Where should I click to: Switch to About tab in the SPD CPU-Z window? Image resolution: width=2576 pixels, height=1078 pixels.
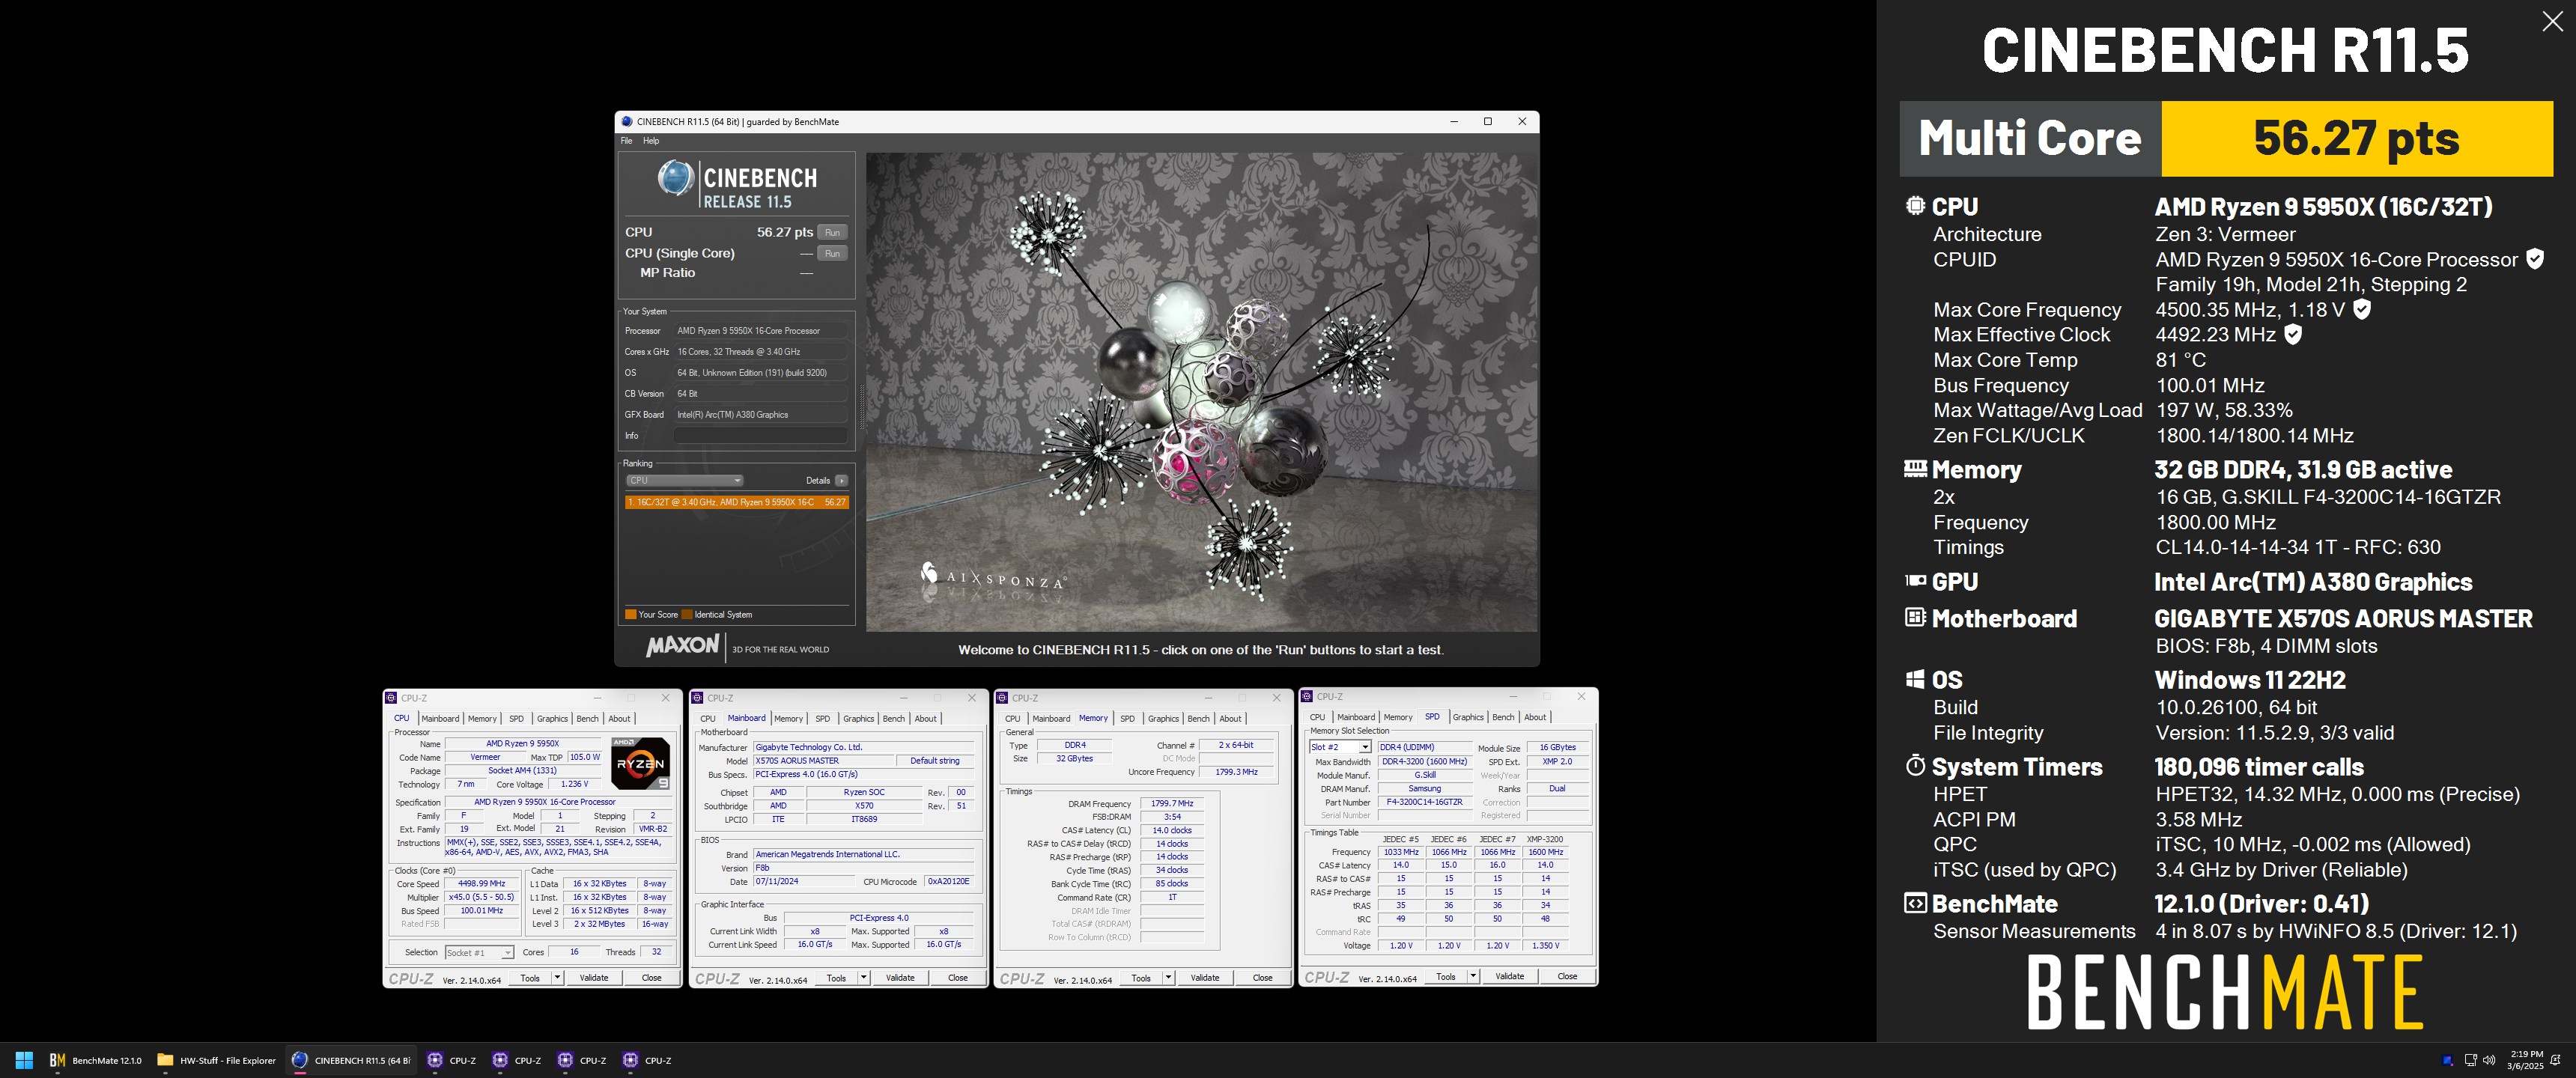(x=1535, y=717)
